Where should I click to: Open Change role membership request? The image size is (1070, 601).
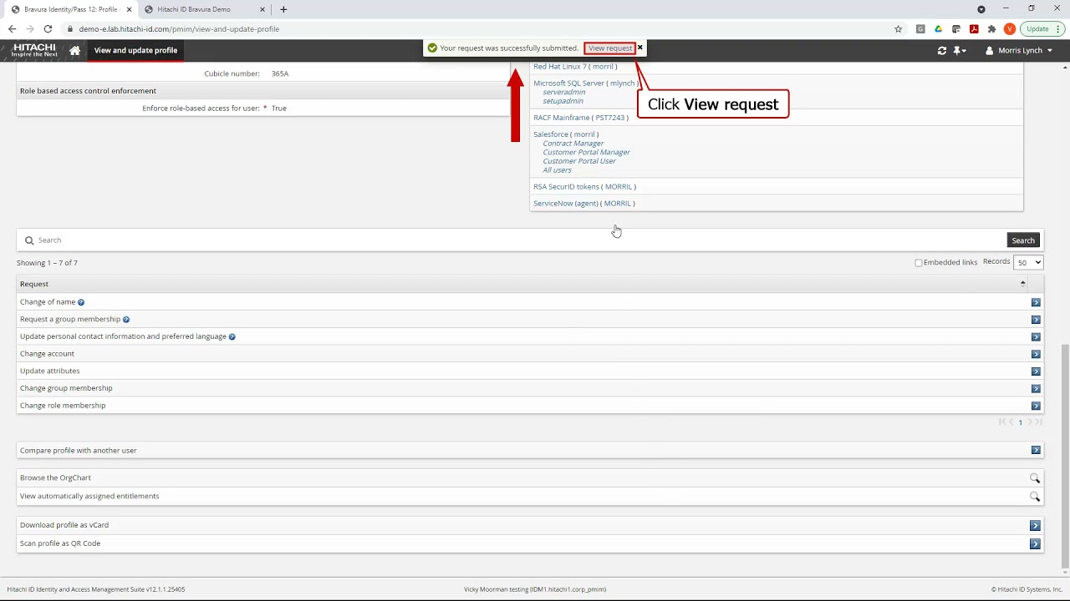(63, 406)
